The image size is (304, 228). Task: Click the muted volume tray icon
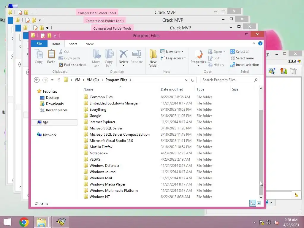tap(276, 223)
